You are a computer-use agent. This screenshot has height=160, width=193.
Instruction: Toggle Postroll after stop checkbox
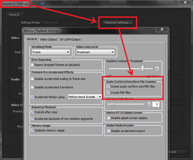coord(32,112)
